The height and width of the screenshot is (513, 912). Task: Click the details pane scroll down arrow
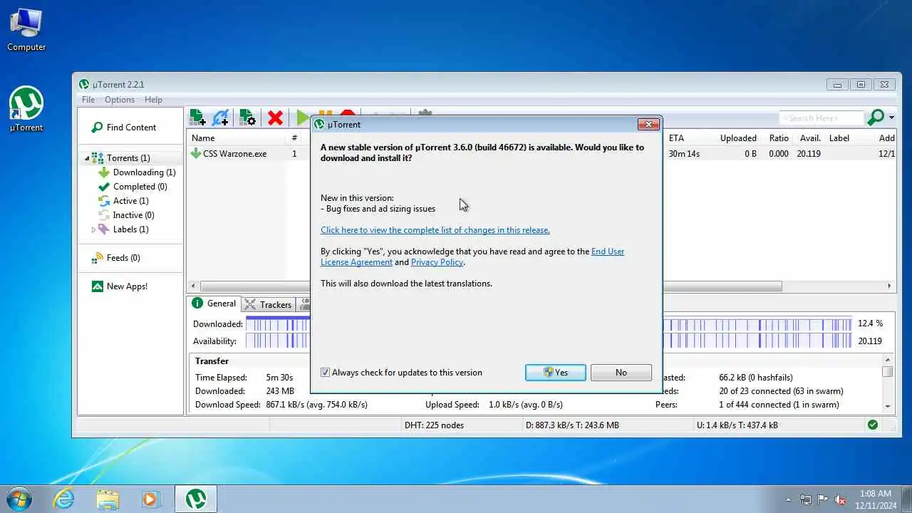[x=888, y=406]
